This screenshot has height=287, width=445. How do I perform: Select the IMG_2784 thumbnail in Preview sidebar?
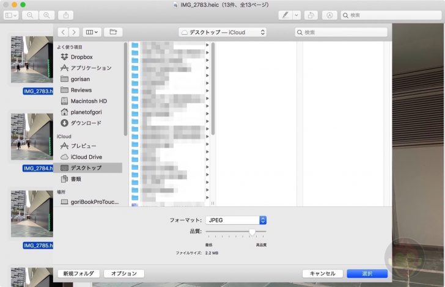click(x=32, y=137)
